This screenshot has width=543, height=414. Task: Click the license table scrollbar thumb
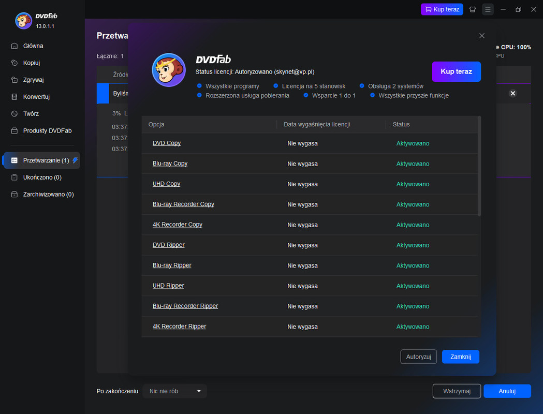point(479,166)
